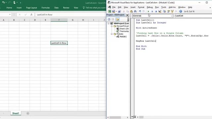
Task: Cancel the formula bar entry with the X
Action: click(20, 15)
